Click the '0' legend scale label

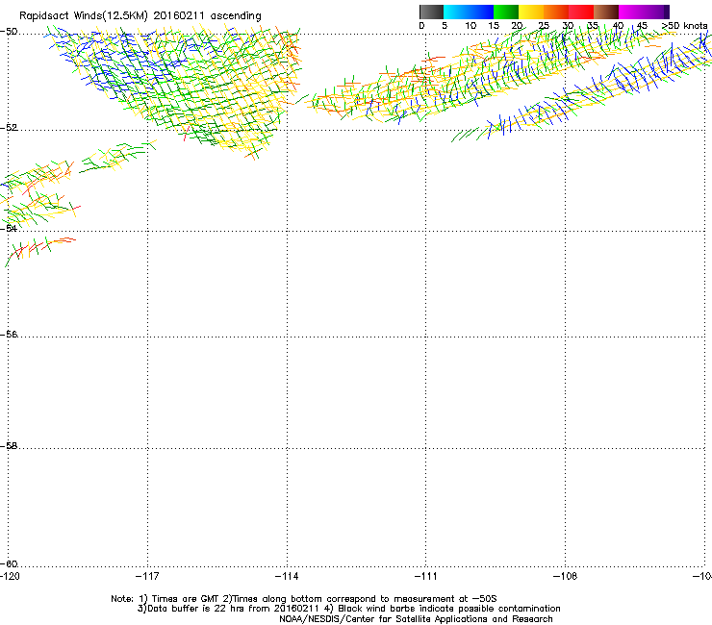tap(421, 26)
